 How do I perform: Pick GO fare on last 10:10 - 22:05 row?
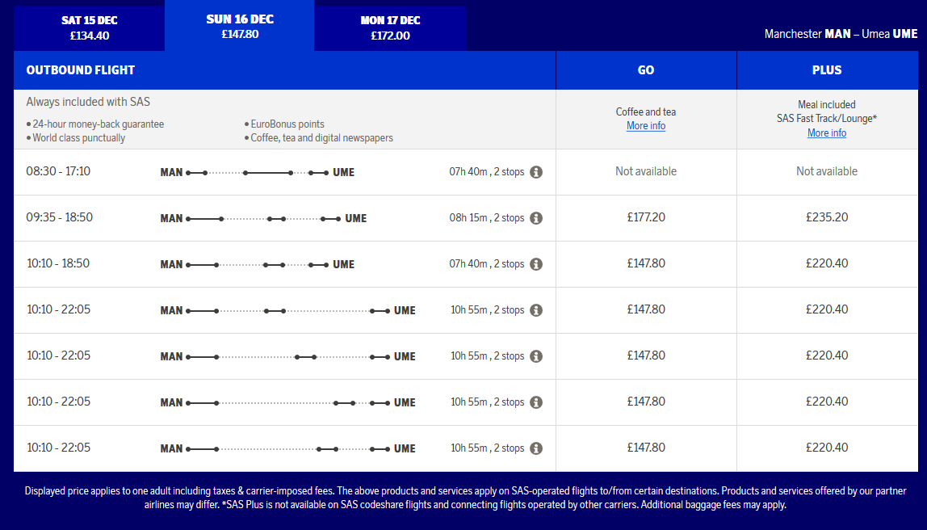tap(646, 448)
